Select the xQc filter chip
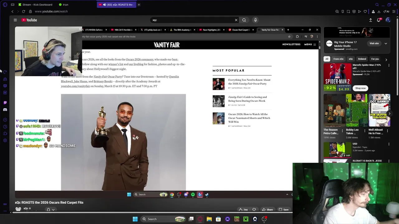 coord(351,59)
